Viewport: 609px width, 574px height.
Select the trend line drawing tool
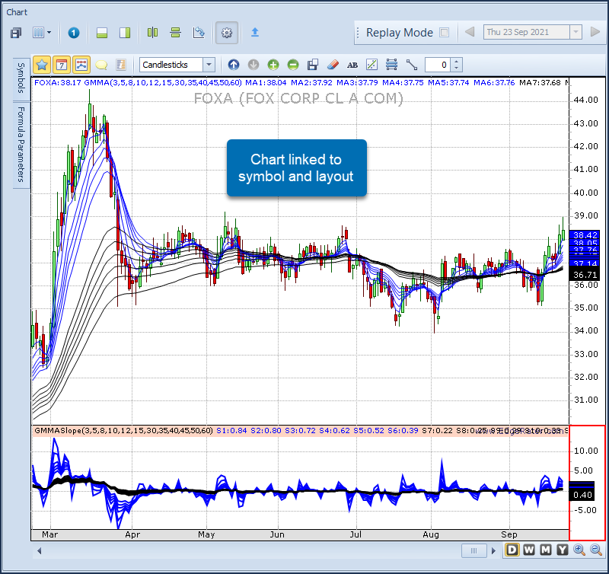click(x=411, y=65)
